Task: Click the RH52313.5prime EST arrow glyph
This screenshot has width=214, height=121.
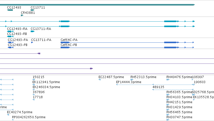Action: pyautogui.click(x=132, y=80)
